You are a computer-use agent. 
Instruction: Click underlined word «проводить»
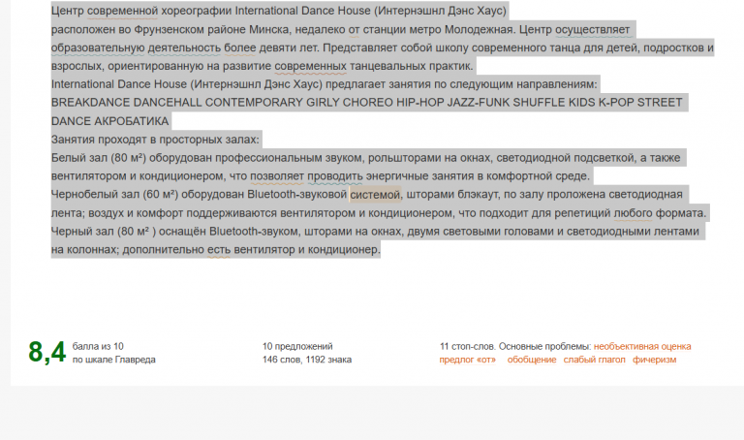[x=334, y=176]
